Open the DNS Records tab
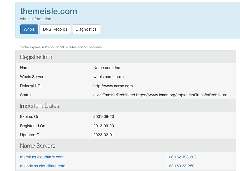 point(55,29)
